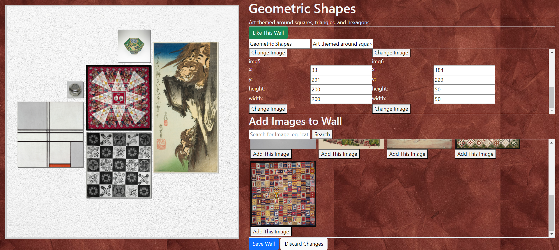
Task: Add the first gray search result image
Action: click(x=271, y=154)
